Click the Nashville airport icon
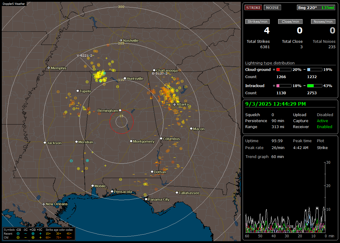340x243 pixels. [121, 40]
